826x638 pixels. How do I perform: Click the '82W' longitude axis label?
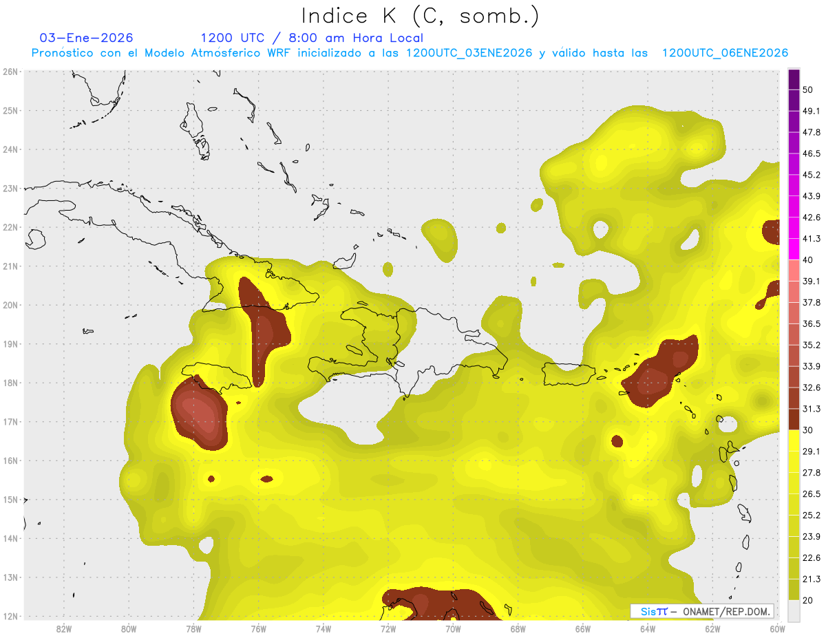[x=63, y=629]
